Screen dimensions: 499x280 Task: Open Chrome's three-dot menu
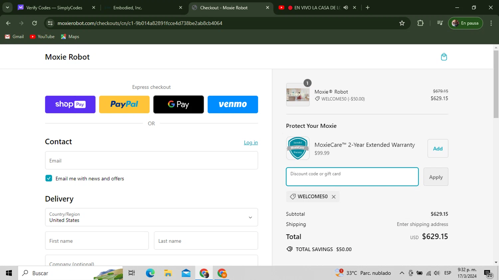tap(491, 23)
